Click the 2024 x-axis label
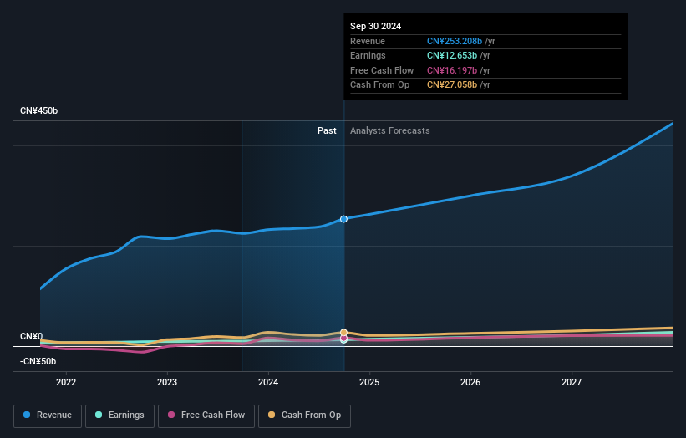The image size is (686, 438). (x=268, y=383)
